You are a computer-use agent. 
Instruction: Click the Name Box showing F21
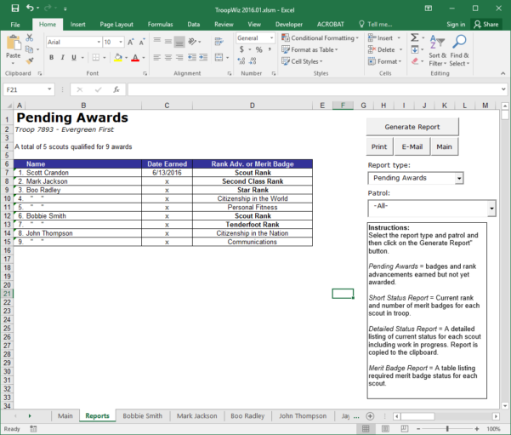point(24,89)
